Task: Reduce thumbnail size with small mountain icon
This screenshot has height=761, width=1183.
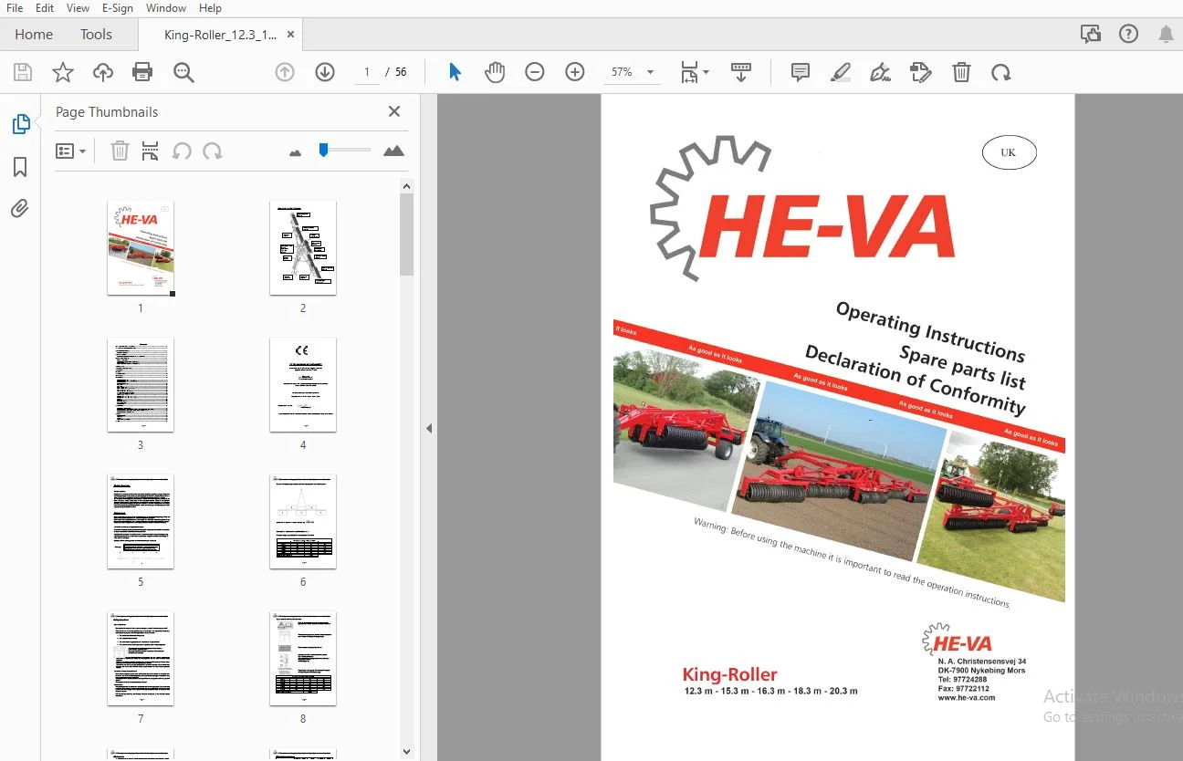Action: click(x=295, y=153)
